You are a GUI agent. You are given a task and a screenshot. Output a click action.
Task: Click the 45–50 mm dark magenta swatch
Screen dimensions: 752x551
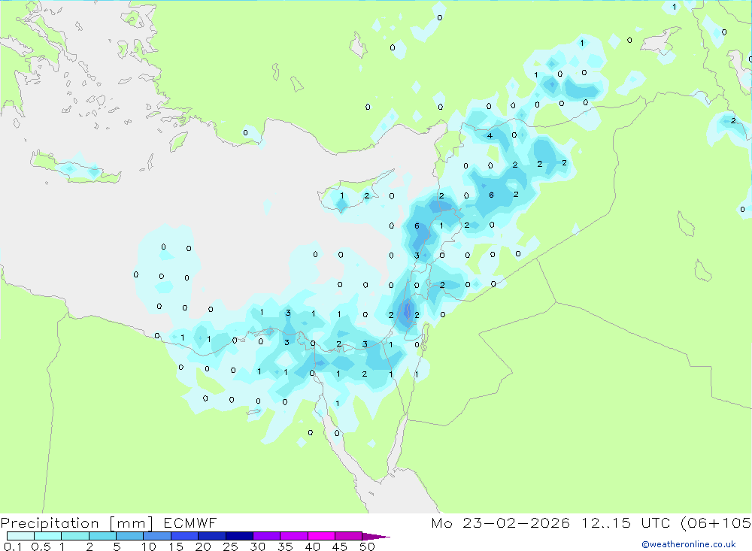pyautogui.click(x=348, y=536)
